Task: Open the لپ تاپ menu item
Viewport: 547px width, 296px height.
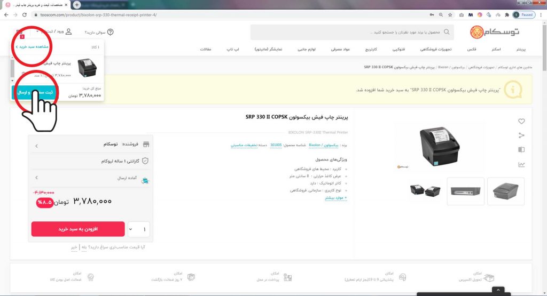Action: (233, 50)
